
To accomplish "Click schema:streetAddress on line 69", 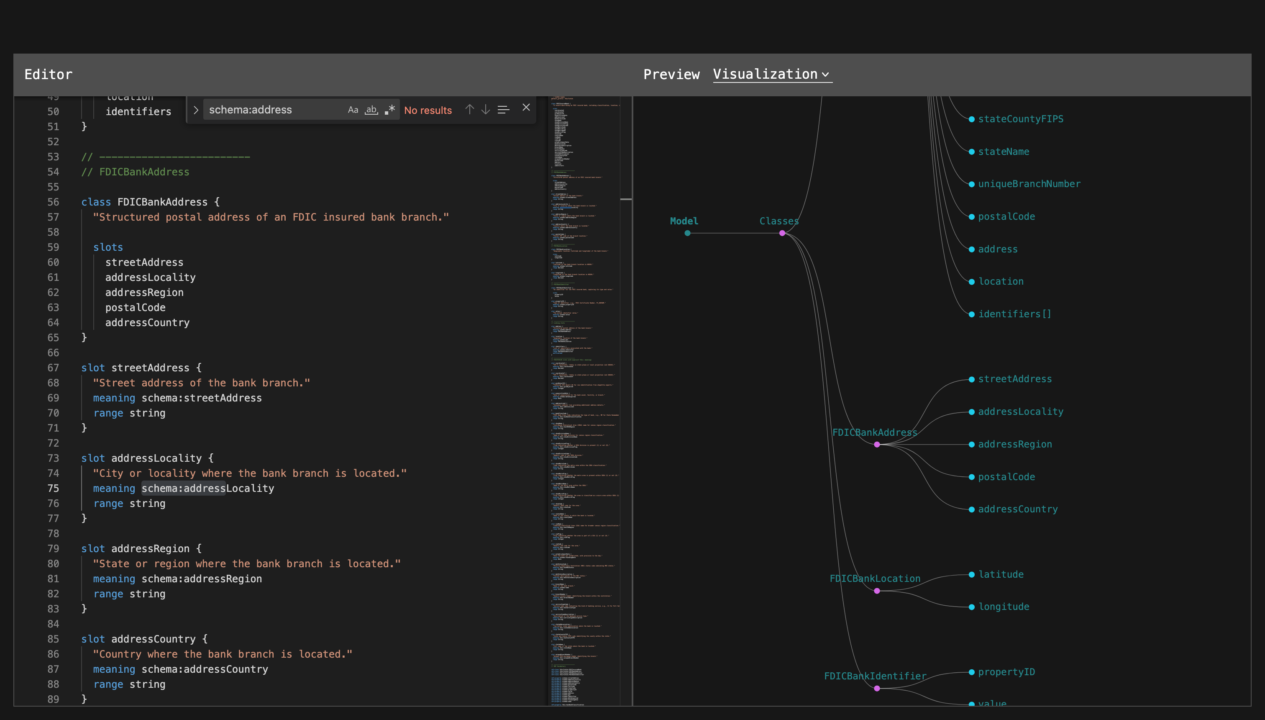I will (x=202, y=398).
